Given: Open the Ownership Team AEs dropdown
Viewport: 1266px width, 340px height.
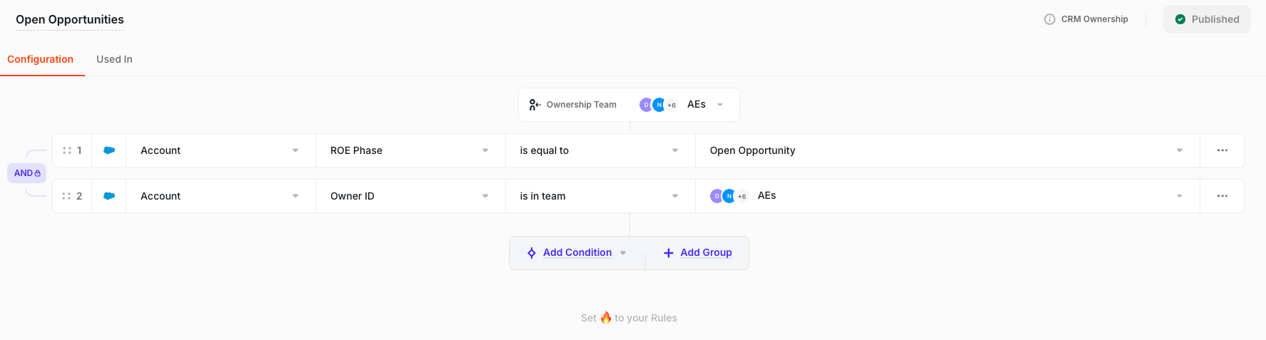Looking at the screenshot, I should (x=720, y=105).
